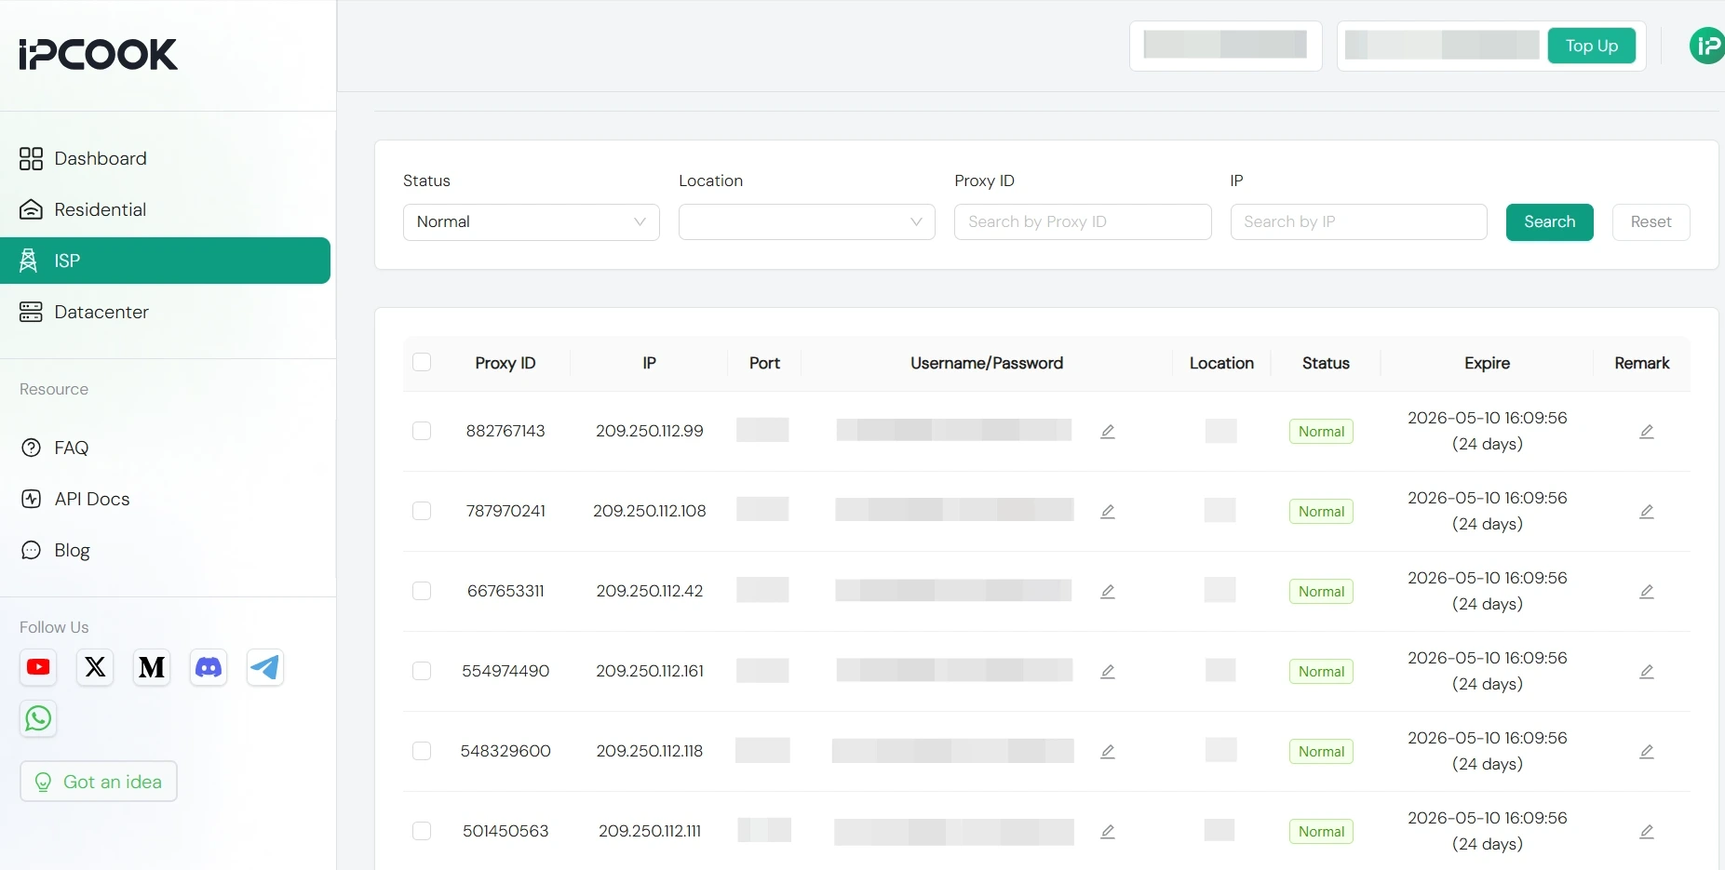This screenshot has width=1725, height=870.
Task: Open WhatsApp contact
Action: [37, 718]
